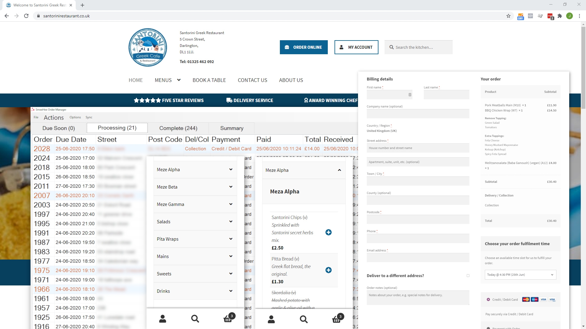This screenshot has width=586, height=329.
Task: Click the page vertical scrollbar
Action: [x=583, y=67]
